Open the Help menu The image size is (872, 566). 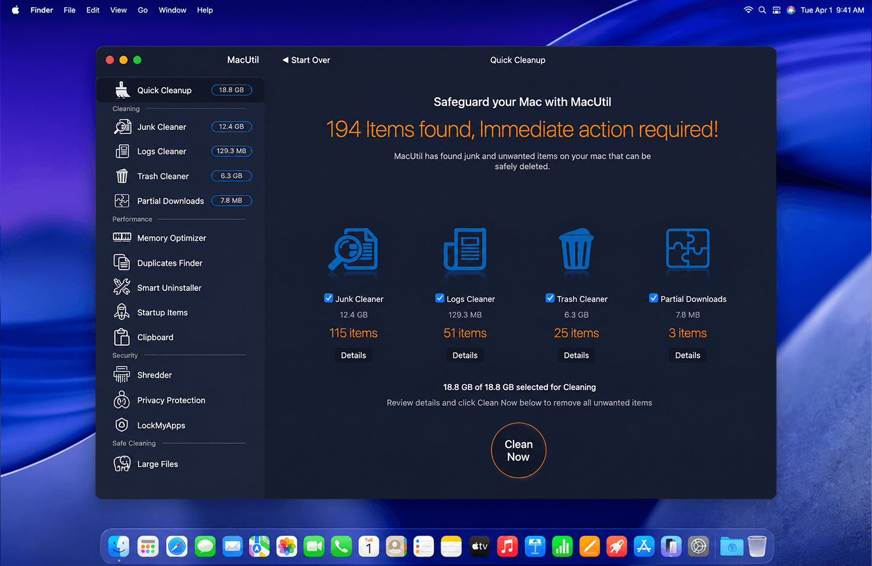pos(205,10)
